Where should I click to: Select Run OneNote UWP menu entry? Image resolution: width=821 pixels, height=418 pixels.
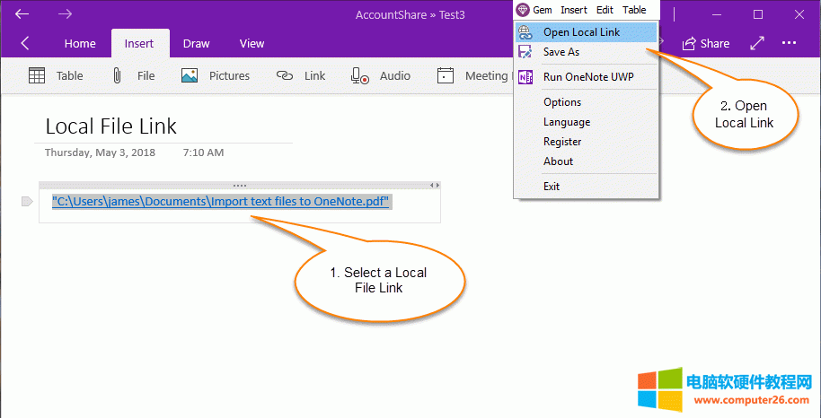[x=588, y=77]
